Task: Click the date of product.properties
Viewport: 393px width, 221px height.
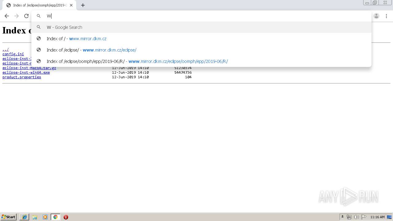Action: pos(130,77)
